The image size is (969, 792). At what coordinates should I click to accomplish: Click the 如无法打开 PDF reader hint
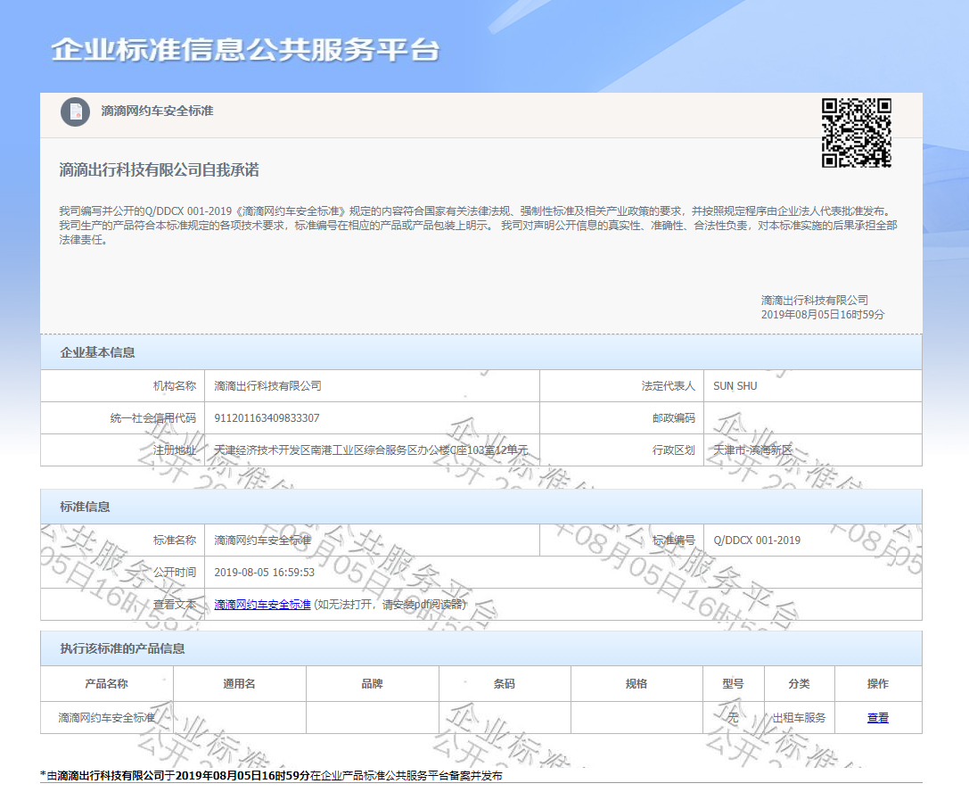390,605
